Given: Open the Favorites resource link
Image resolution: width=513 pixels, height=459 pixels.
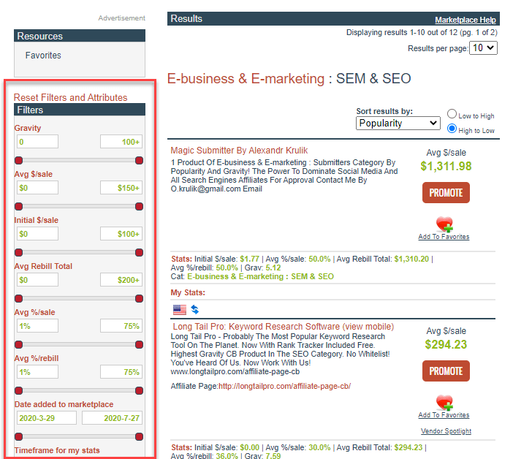Looking at the screenshot, I should tap(43, 56).
